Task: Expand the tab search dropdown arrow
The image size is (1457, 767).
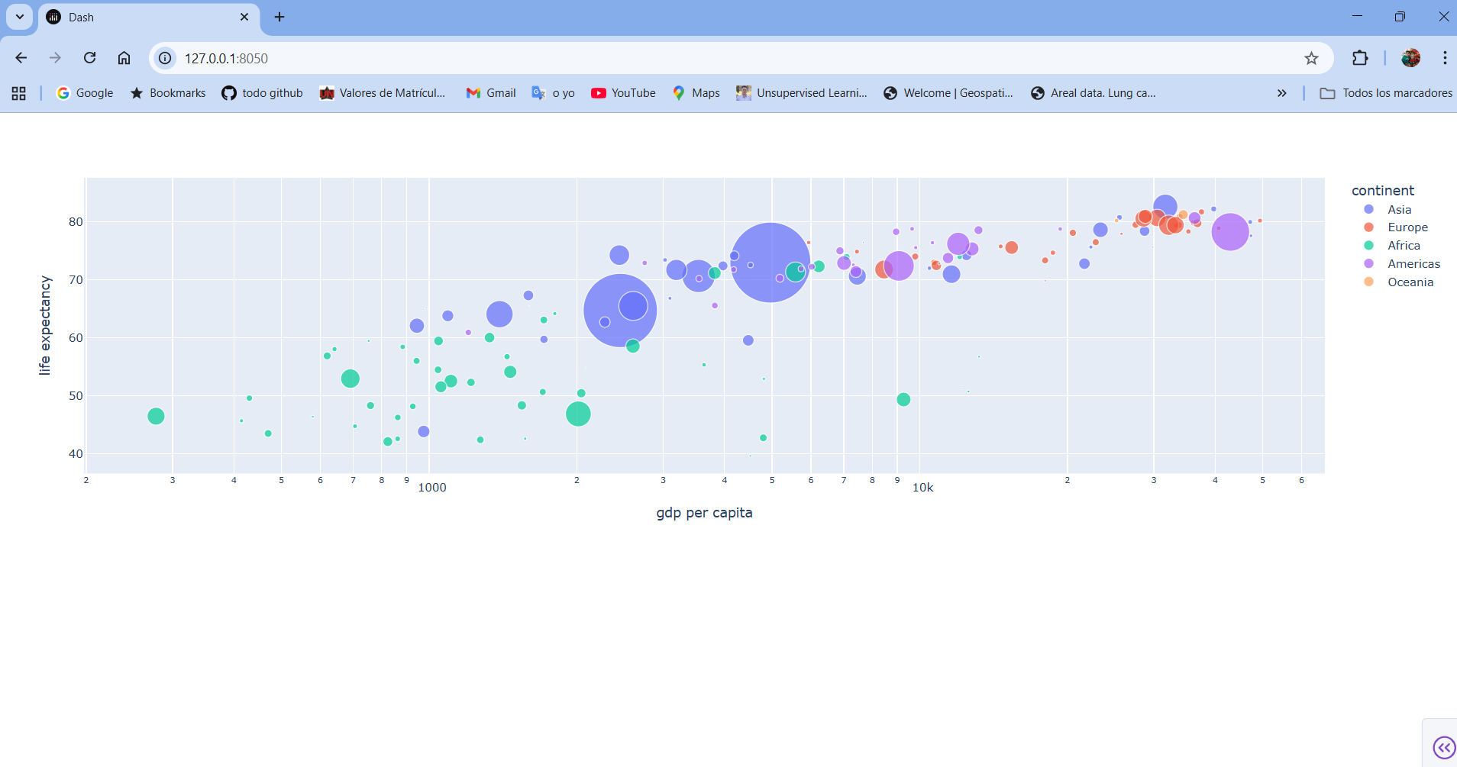Action: 20,17
